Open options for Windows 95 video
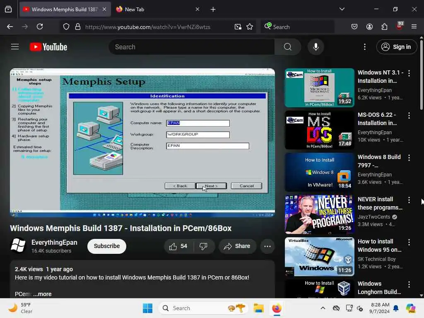Viewport: 424px width, 318px height. pos(409,242)
